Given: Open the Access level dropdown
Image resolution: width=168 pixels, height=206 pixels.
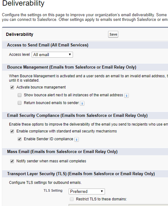Looking at the screenshot, I should pyautogui.click(x=52, y=55).
